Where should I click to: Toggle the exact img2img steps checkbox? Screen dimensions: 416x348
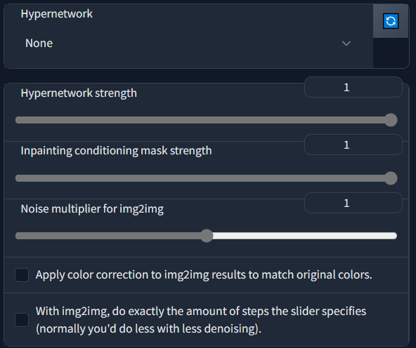click(x=22, y=320)
